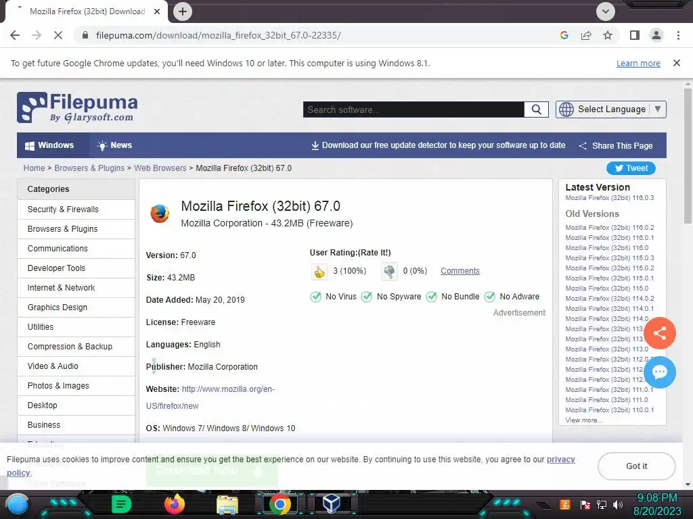The image size is (693, 519).
Task: Click the View more versions link
Action: (583, 420)
